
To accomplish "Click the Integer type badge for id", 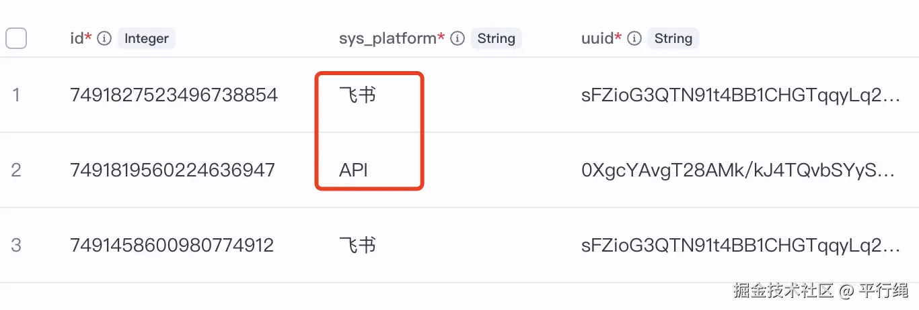I will 146,39.
